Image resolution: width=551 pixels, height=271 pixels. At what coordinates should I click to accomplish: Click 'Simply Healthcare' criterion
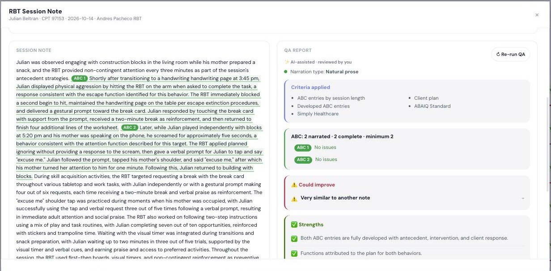point(318,114)
